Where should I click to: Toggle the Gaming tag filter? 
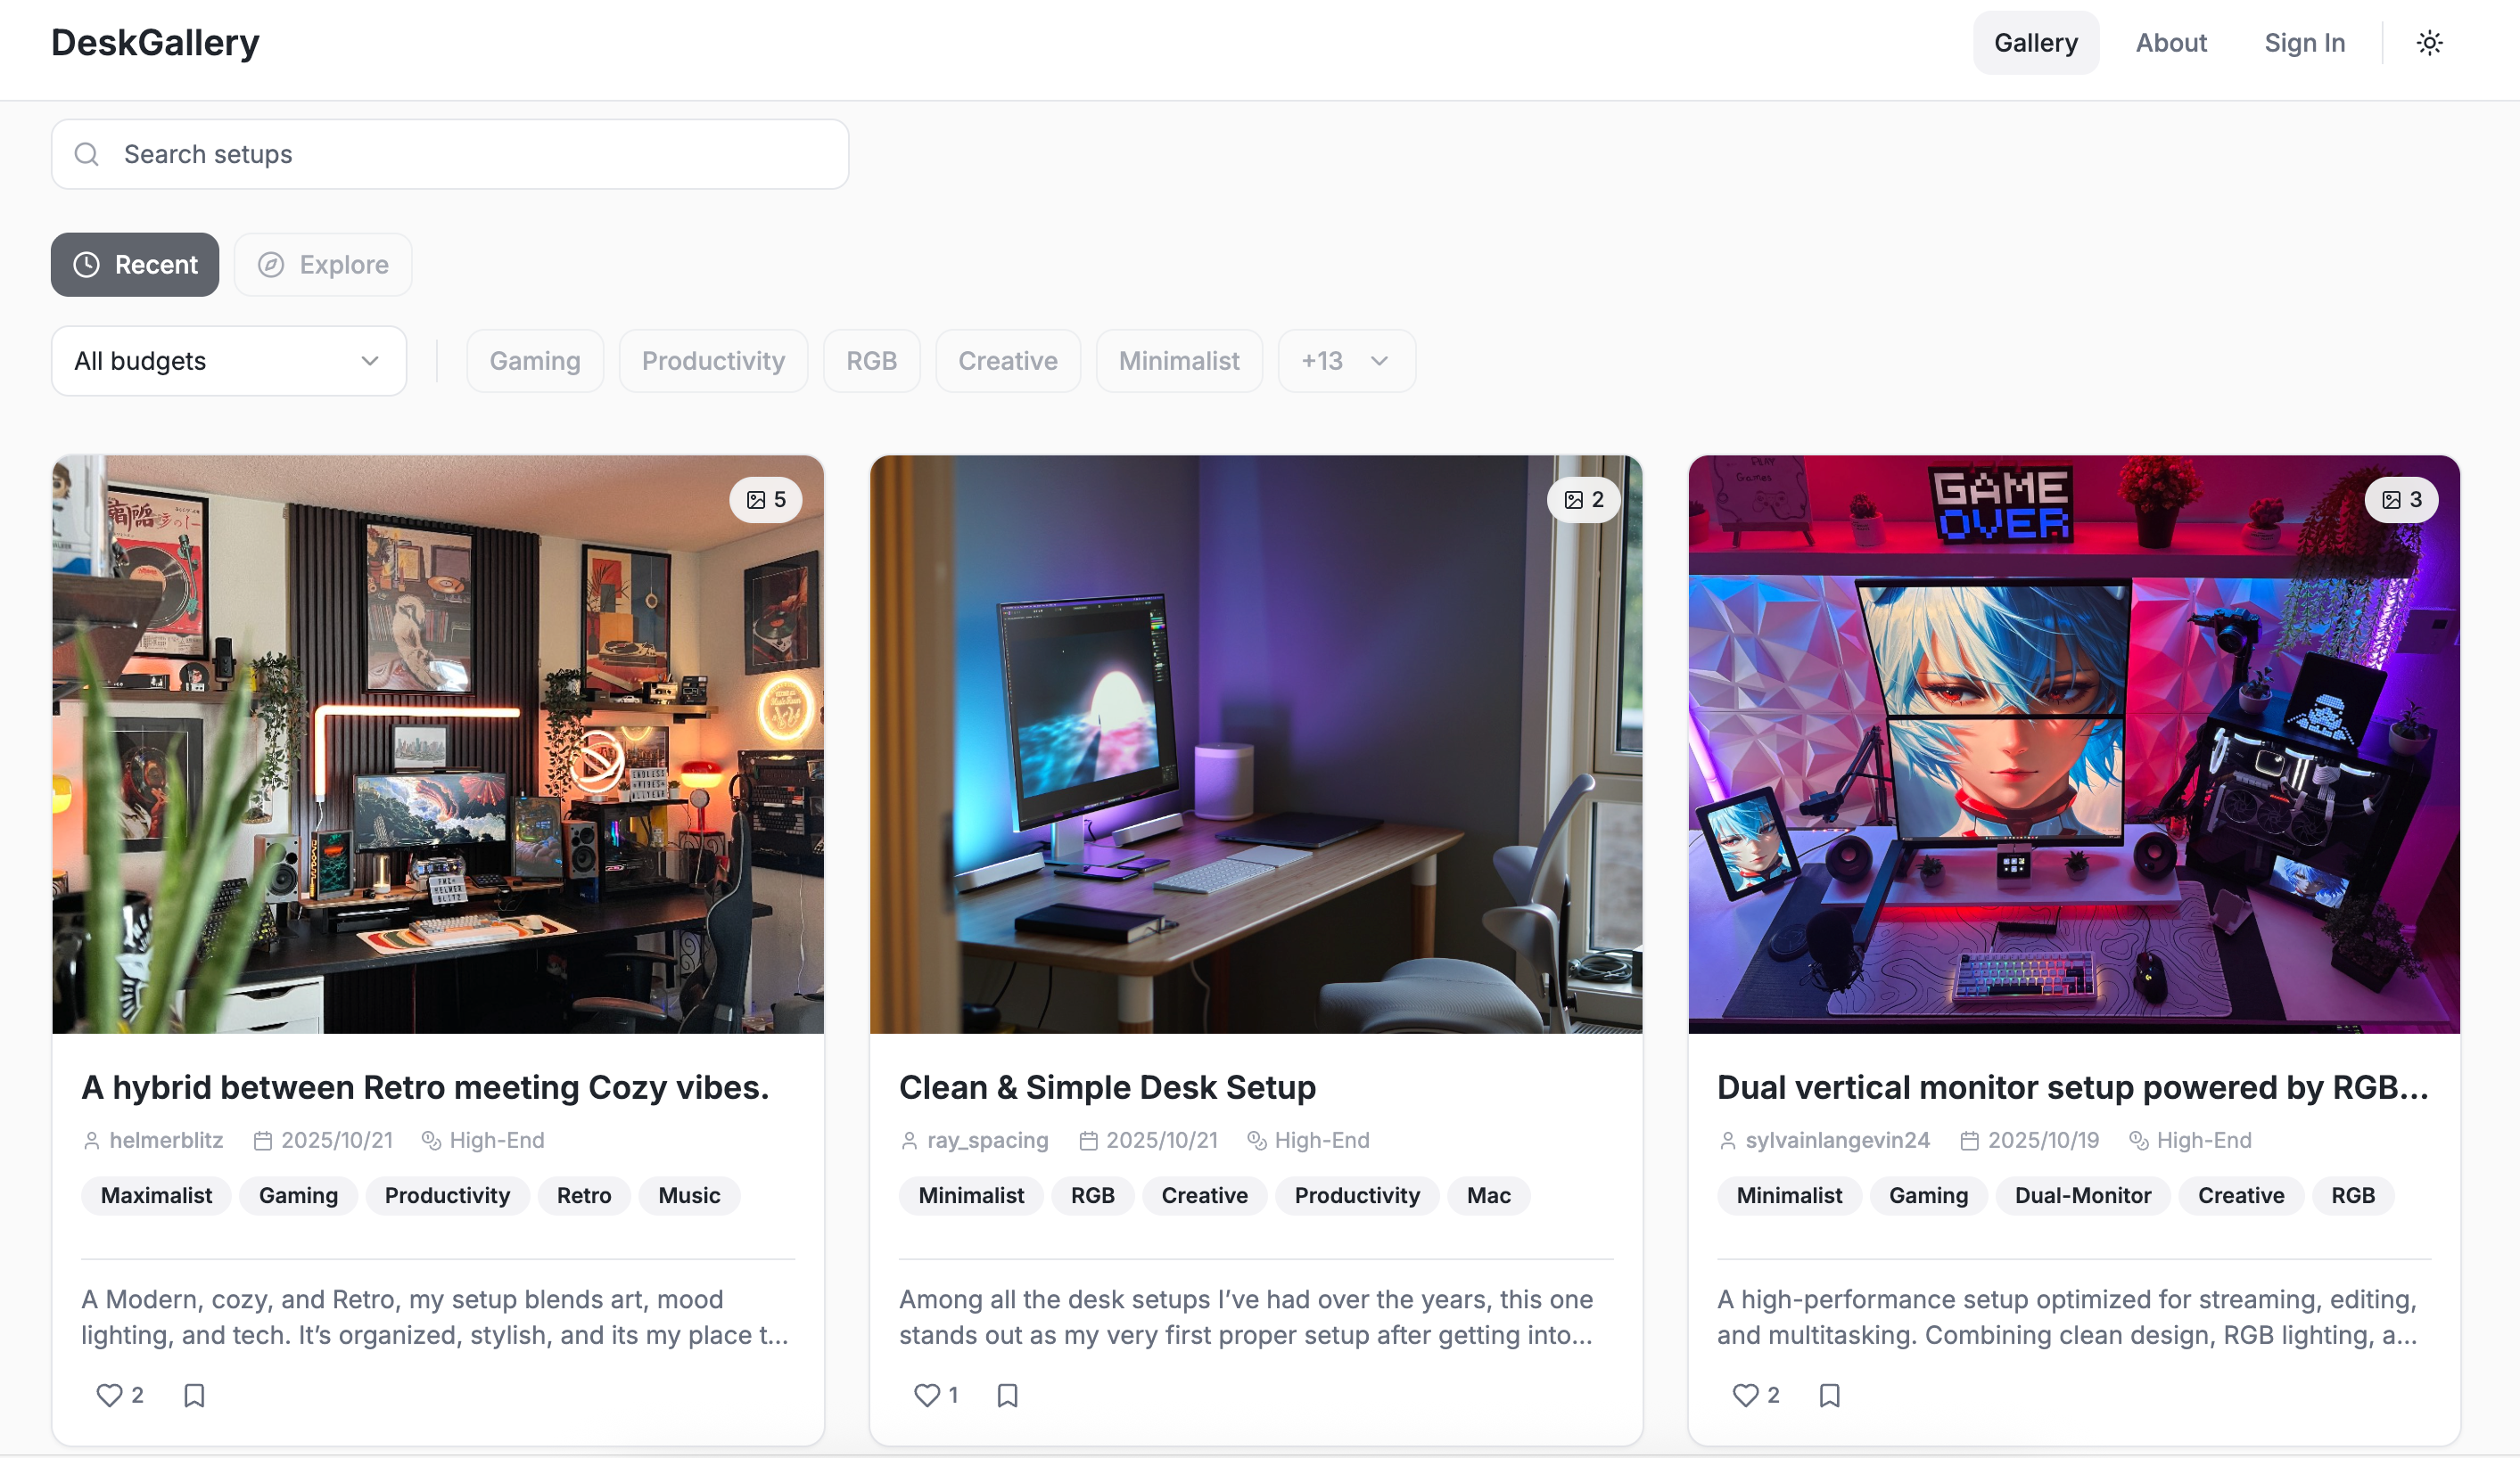point(535,361)
